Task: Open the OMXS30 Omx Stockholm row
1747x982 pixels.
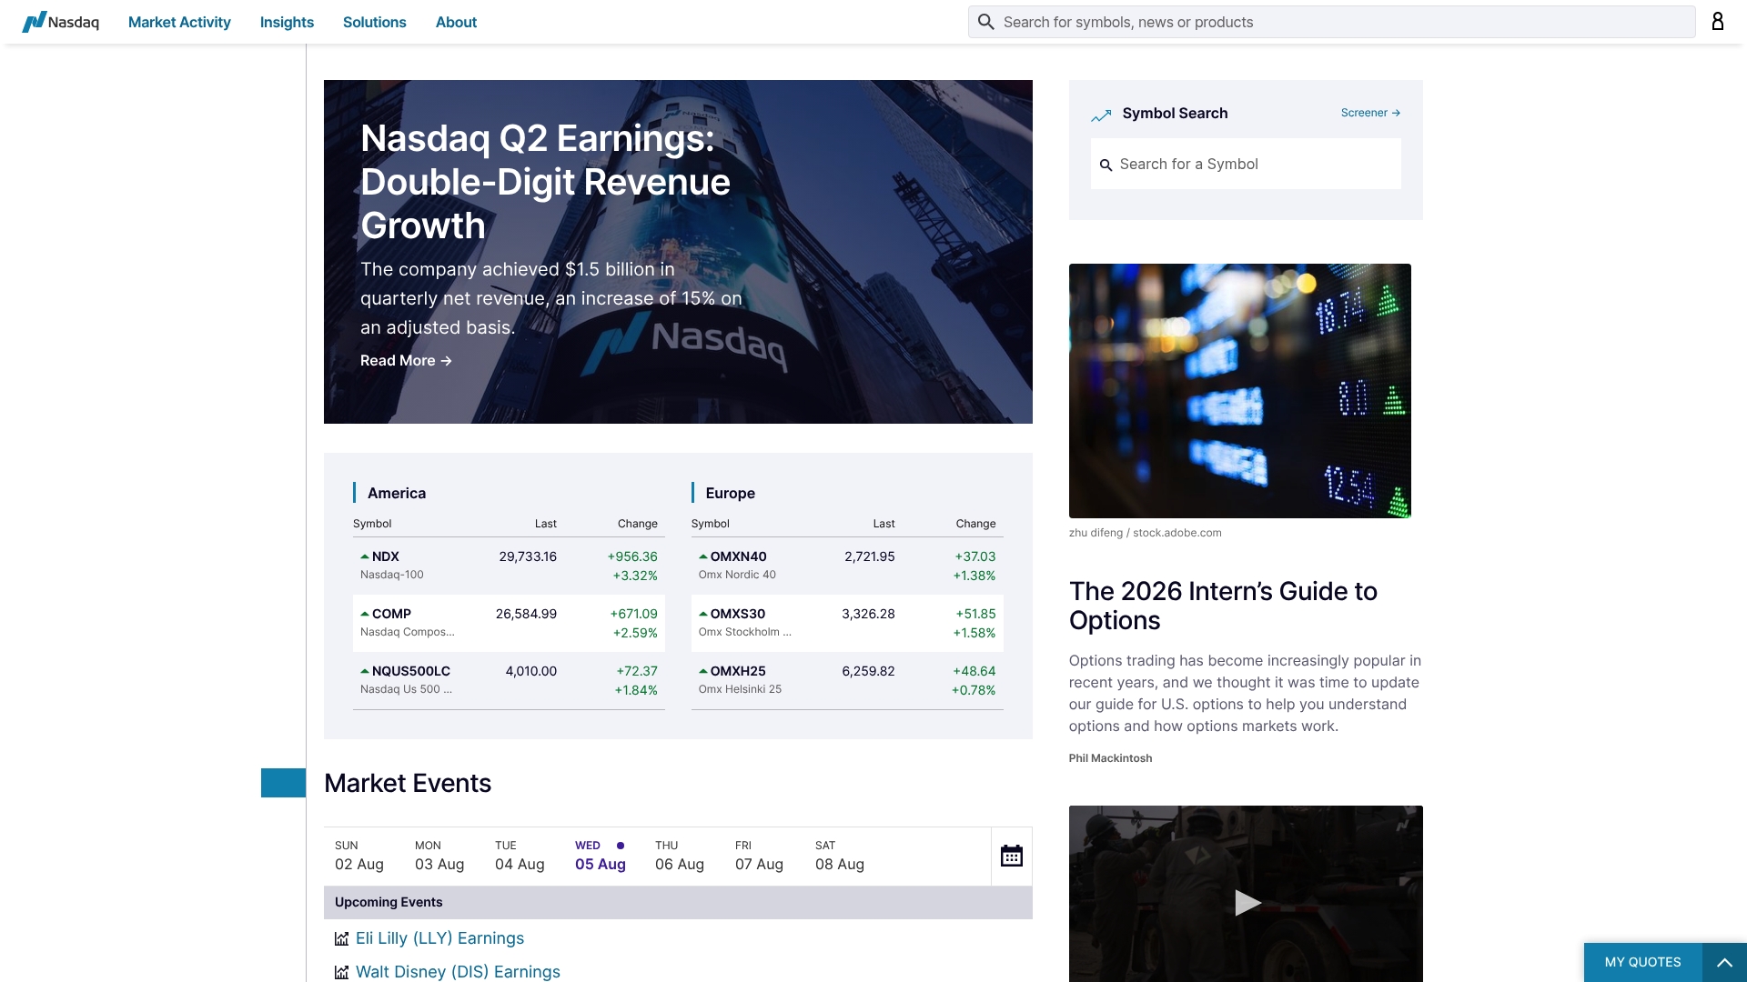Action: (x=847, y=623)
